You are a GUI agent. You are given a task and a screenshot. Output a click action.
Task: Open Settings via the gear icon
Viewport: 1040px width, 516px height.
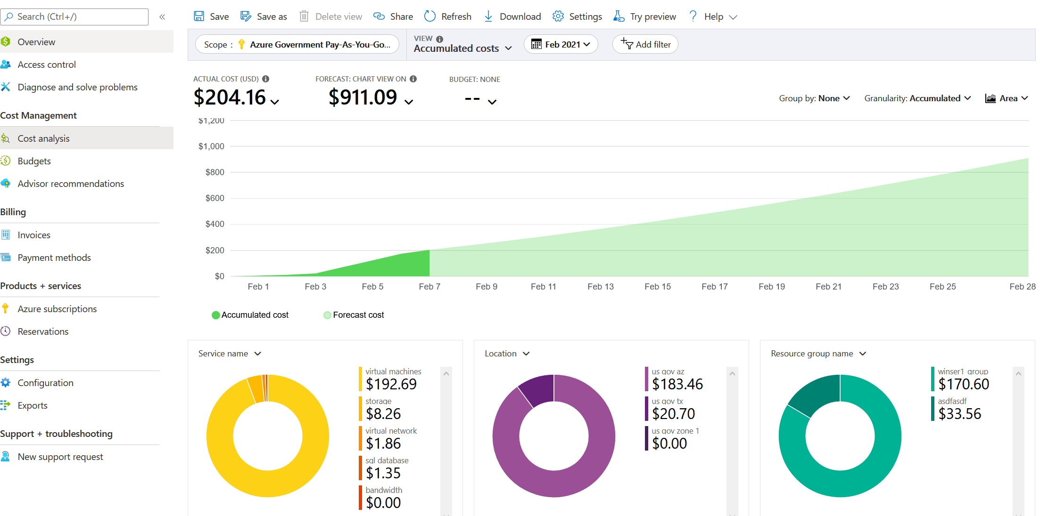[558, 16]
